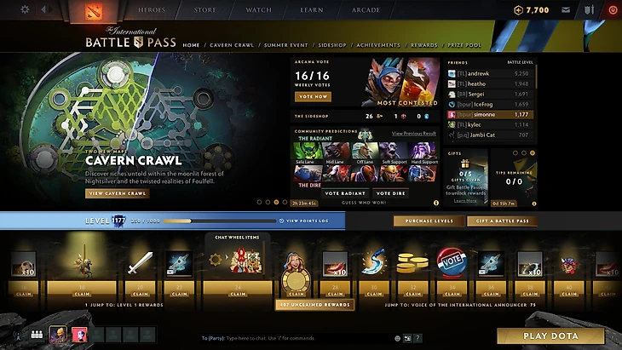Screen dimensions: 622x350
Task: Open the Heroes tab
Action: (152, 10)
